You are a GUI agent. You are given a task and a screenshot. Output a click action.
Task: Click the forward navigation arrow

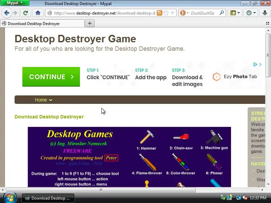(x=15, y=13)
